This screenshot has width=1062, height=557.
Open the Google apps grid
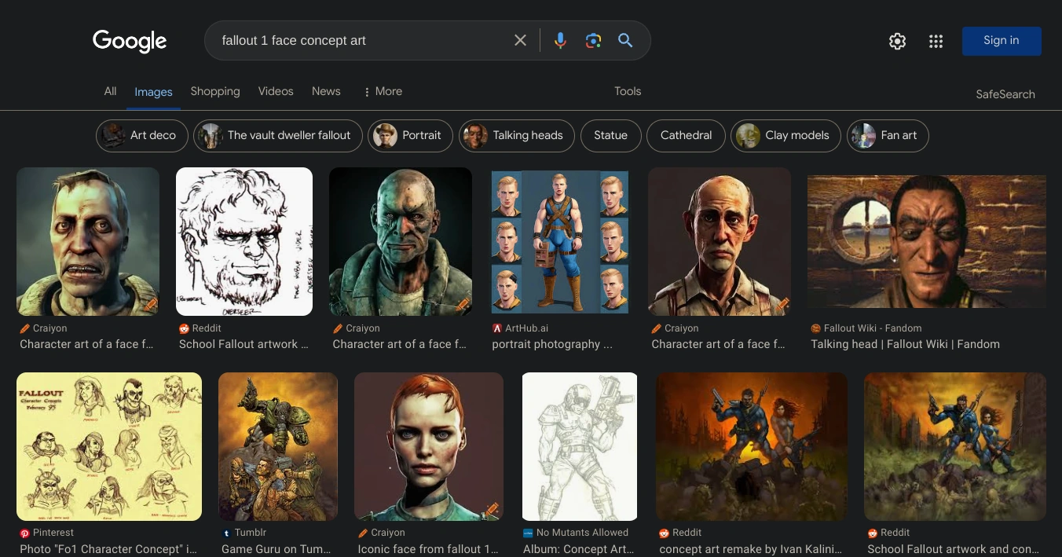pyautogui.click(x=936, y=41)
